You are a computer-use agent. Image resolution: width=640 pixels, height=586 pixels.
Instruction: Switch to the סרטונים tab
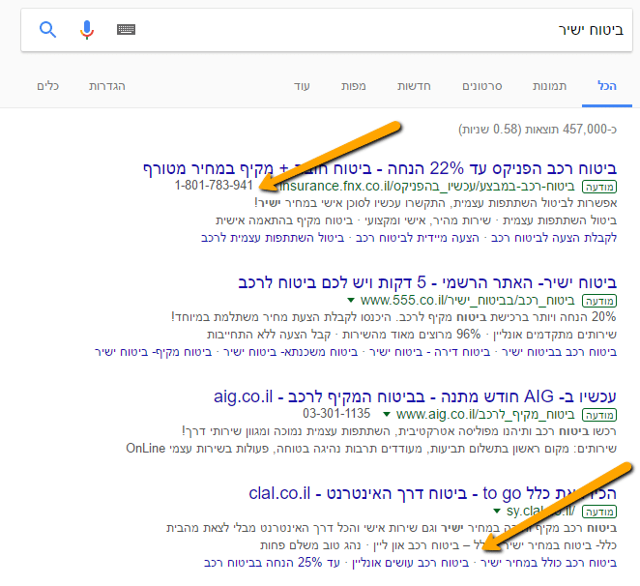coord(482,86)
